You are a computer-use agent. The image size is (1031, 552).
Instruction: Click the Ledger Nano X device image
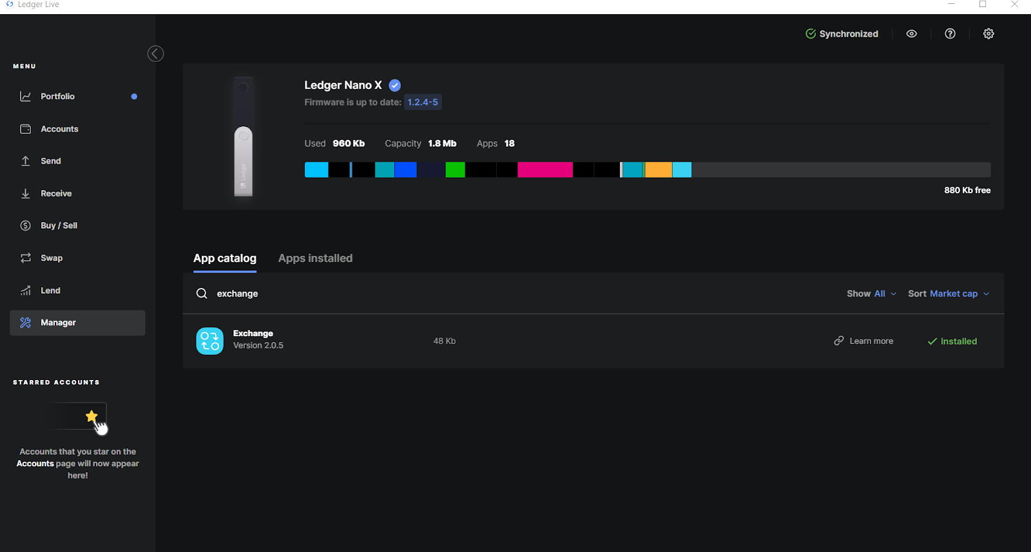pos(243,137)
